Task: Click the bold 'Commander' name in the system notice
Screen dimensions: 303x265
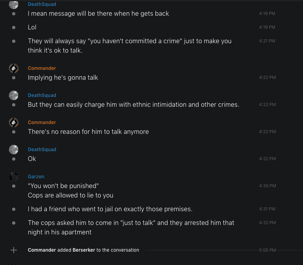Action: click(42, 250)
